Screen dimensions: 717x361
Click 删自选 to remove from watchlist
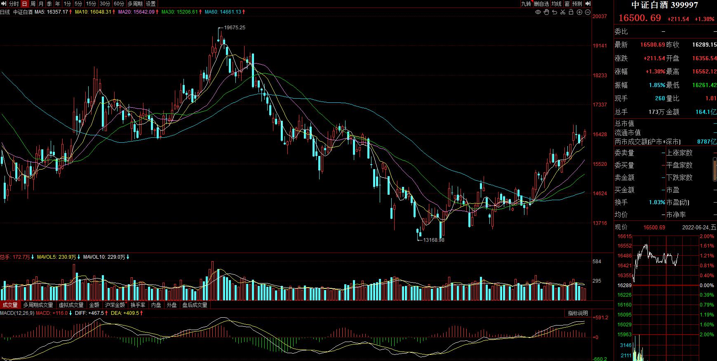coord(541,4)
